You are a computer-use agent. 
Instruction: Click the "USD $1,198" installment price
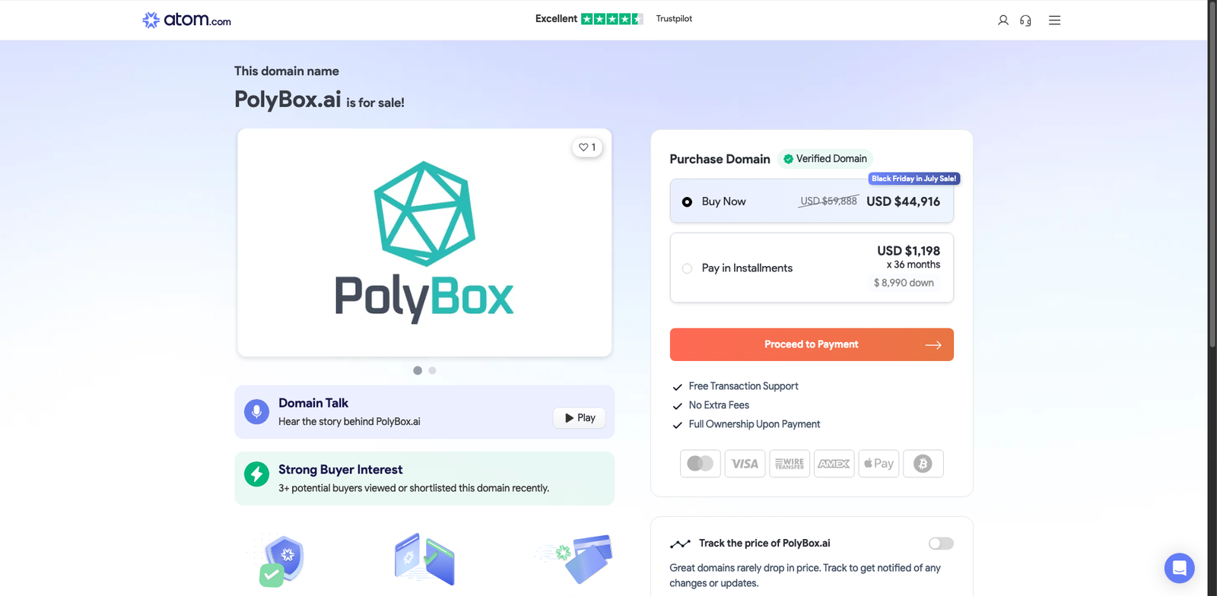click(908, 251)
